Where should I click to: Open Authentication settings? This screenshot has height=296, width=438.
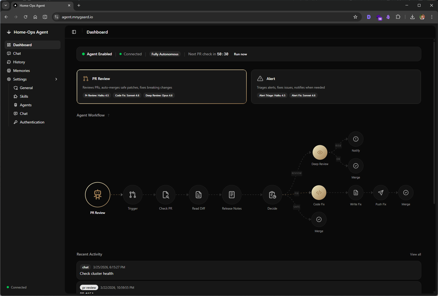point(36,122)
